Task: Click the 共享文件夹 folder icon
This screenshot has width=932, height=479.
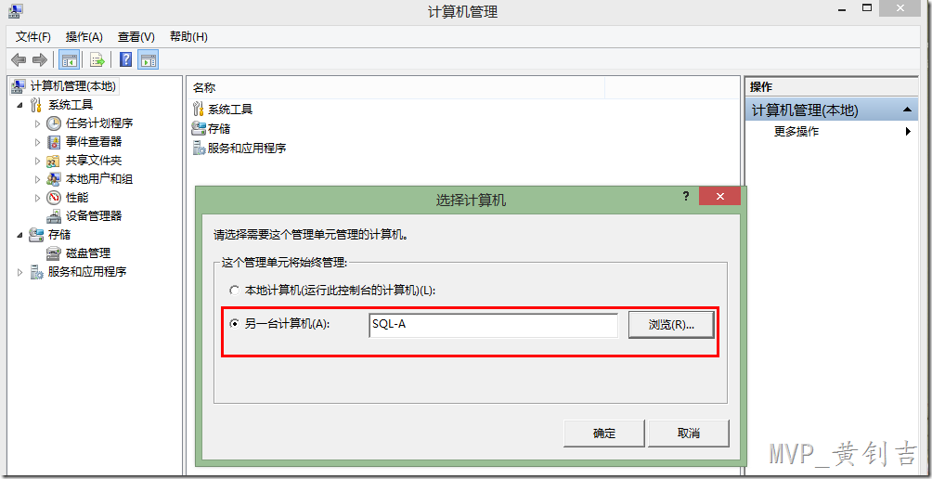Action: (x=54, y=161)
